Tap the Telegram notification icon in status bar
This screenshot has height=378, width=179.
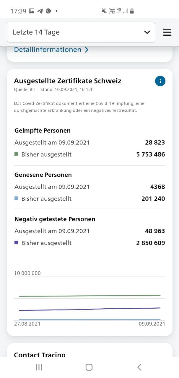click(40, 11)
